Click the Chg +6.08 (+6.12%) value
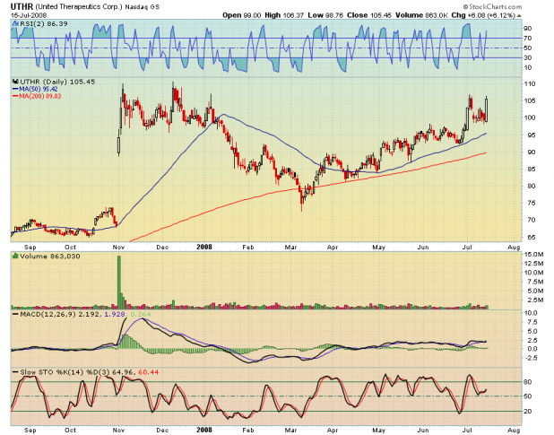The width and height of the screenshot is (554, 435). click(483, 15)
